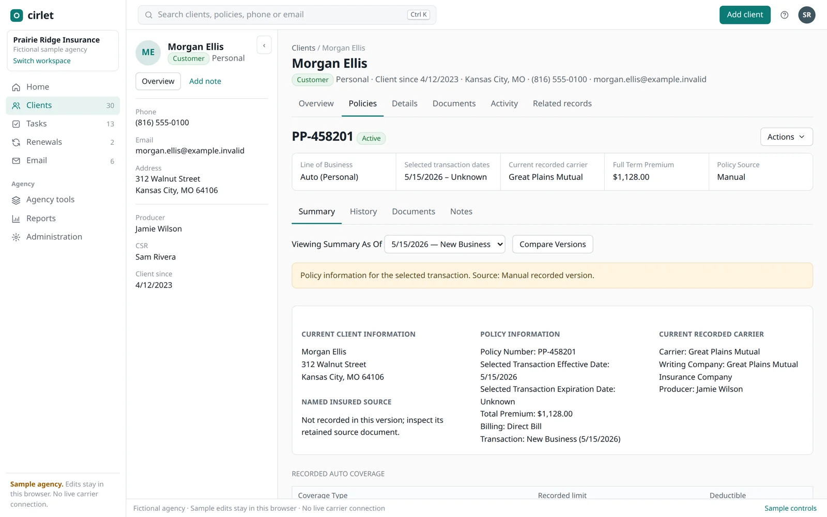Open Tasks via its checkbox icon
The width and height of the screenshot is (827, 517).
pos(16,124)
